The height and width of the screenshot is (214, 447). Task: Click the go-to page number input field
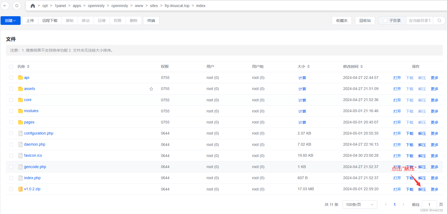(x=429, y=205)
